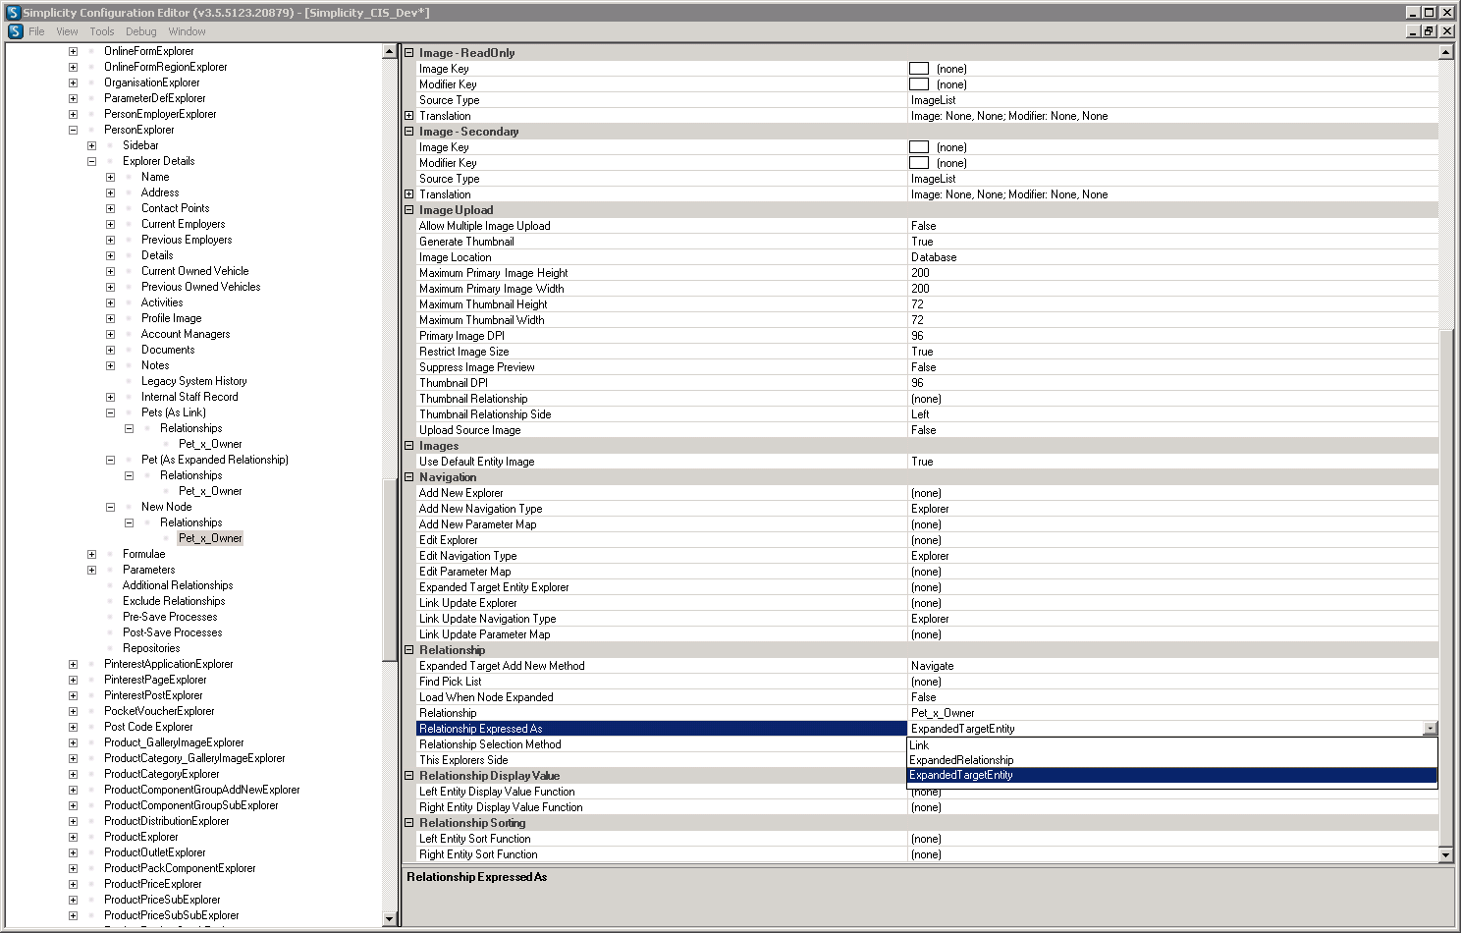Select Repositories tree item
1461x933 pixels.
click(x=151, y=648)
